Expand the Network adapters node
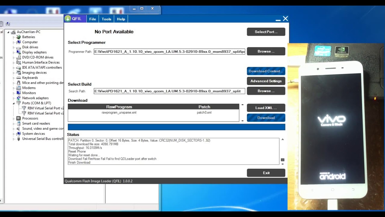The image size is (385, 217). tap(14, 98)
